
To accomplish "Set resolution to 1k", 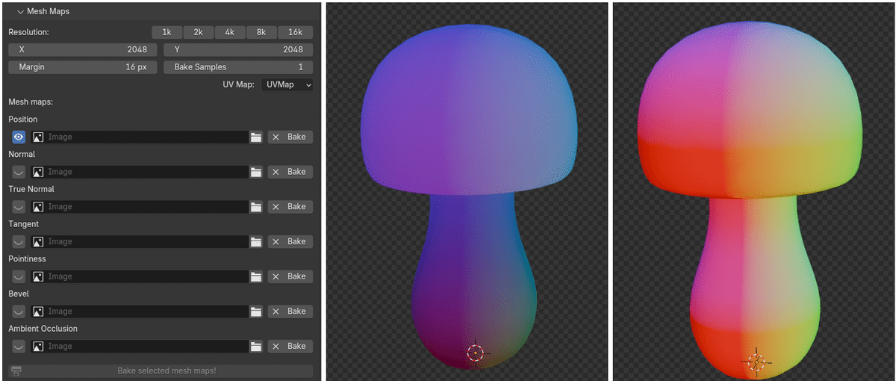I will click(x=167, y=32).
